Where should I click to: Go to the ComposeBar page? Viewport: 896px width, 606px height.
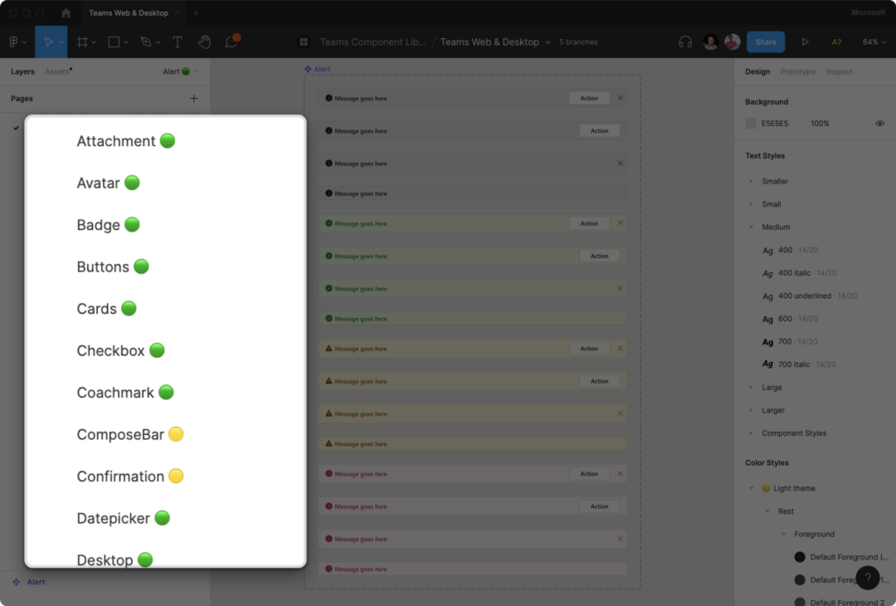(129, 434)
